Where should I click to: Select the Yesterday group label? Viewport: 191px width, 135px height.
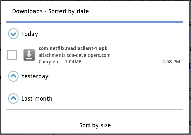35,76
